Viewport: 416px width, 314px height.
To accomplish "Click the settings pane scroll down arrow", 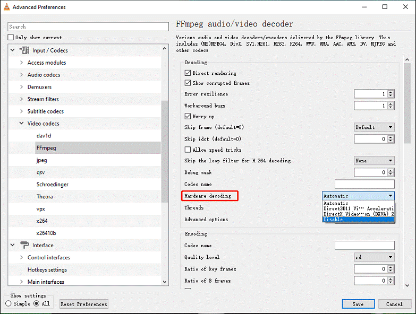I will tap(407, 285).
